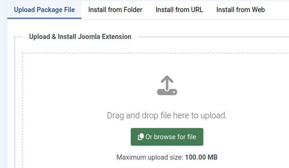This screenshot has height=168, width=289.
Task: Switch to Install from Folder tab
Action: [115, 10]
